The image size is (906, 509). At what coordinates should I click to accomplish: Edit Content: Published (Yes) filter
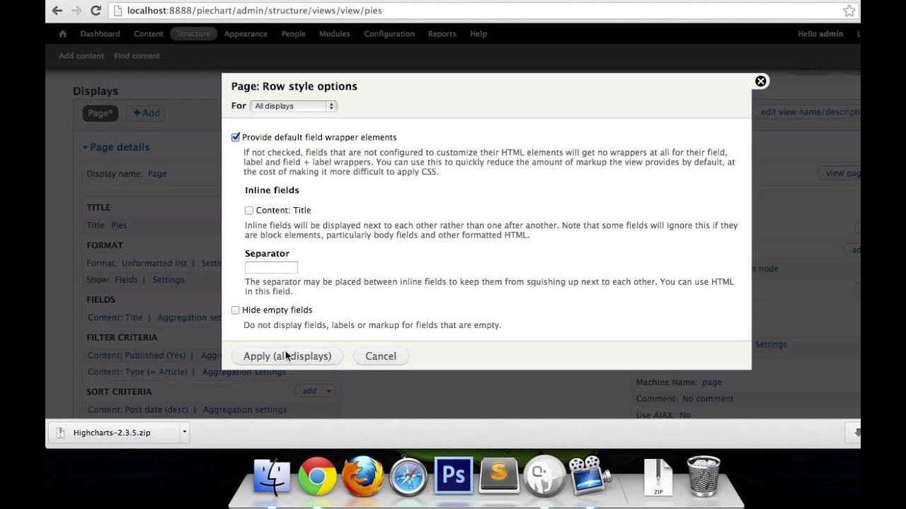(137, 356)
